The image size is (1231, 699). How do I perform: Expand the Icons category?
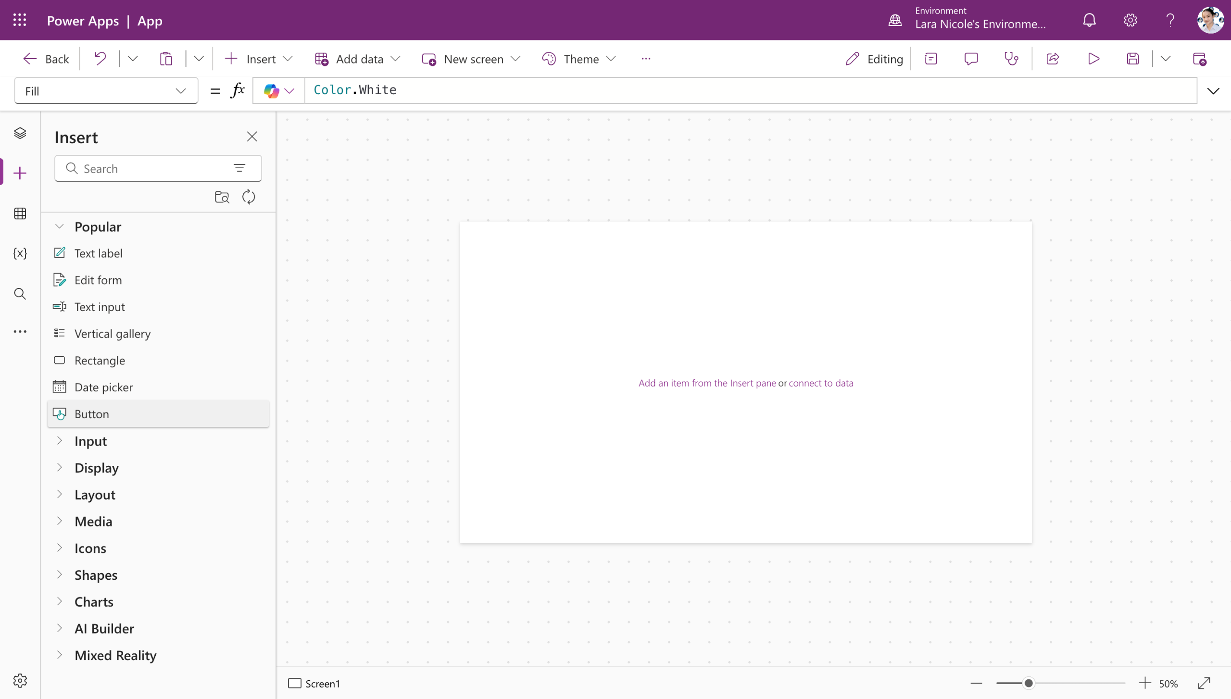coord(60,548)
